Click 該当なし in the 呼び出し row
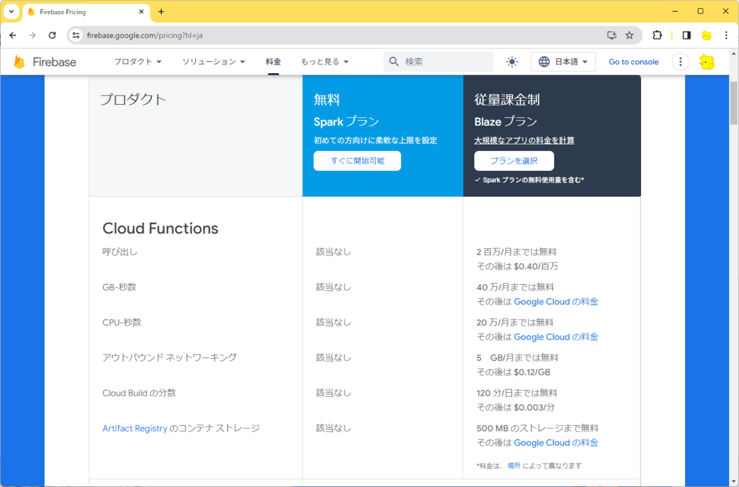 coord(334,252)
